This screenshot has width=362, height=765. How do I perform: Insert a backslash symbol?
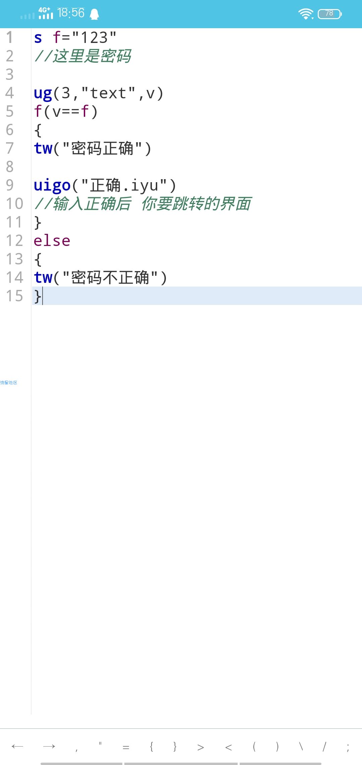pos(301,747)
